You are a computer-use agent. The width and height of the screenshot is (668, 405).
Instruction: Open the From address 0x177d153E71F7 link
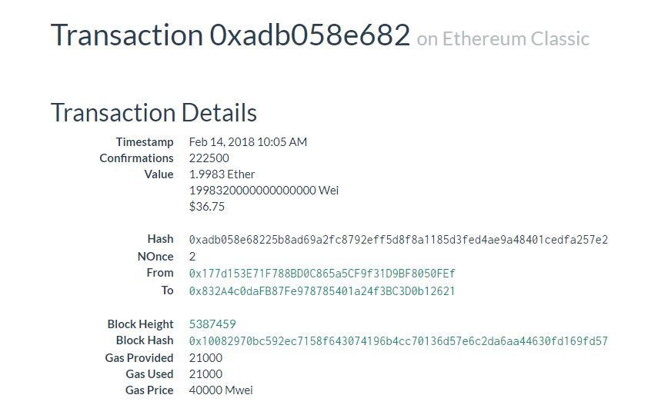pos(322,274)
